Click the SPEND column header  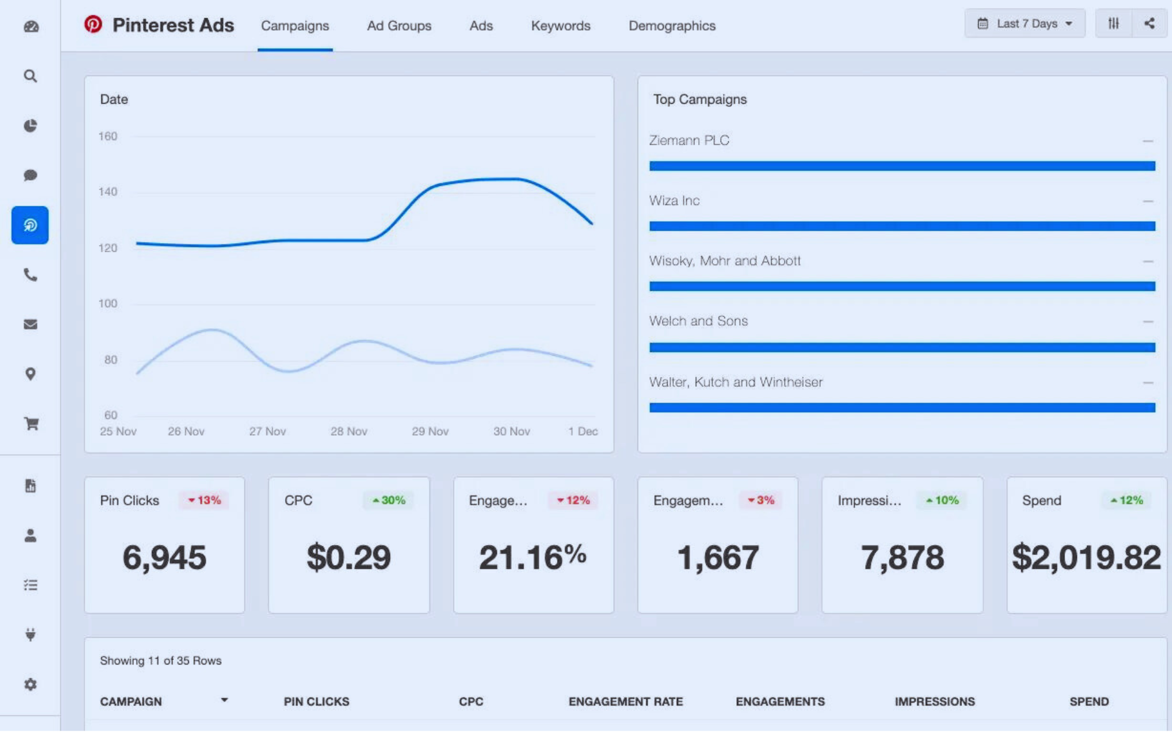[x=1089, y=701]
